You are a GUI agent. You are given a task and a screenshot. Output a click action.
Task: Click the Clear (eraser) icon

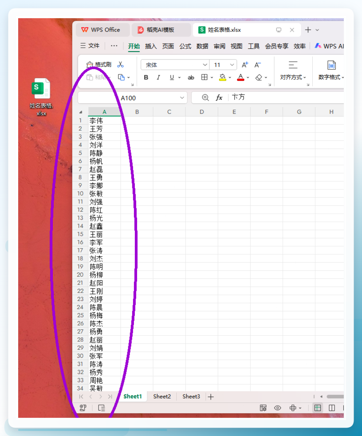click(259, 77)
